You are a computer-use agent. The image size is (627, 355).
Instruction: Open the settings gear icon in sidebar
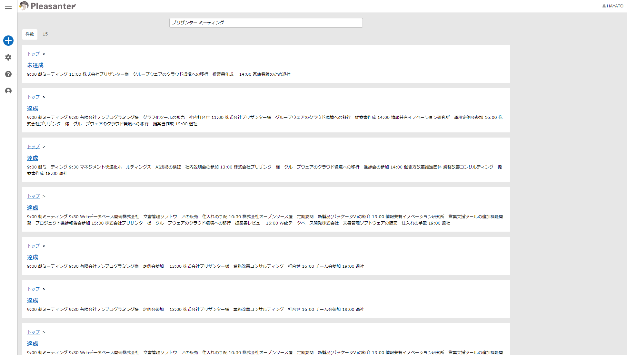click(8, 57)
